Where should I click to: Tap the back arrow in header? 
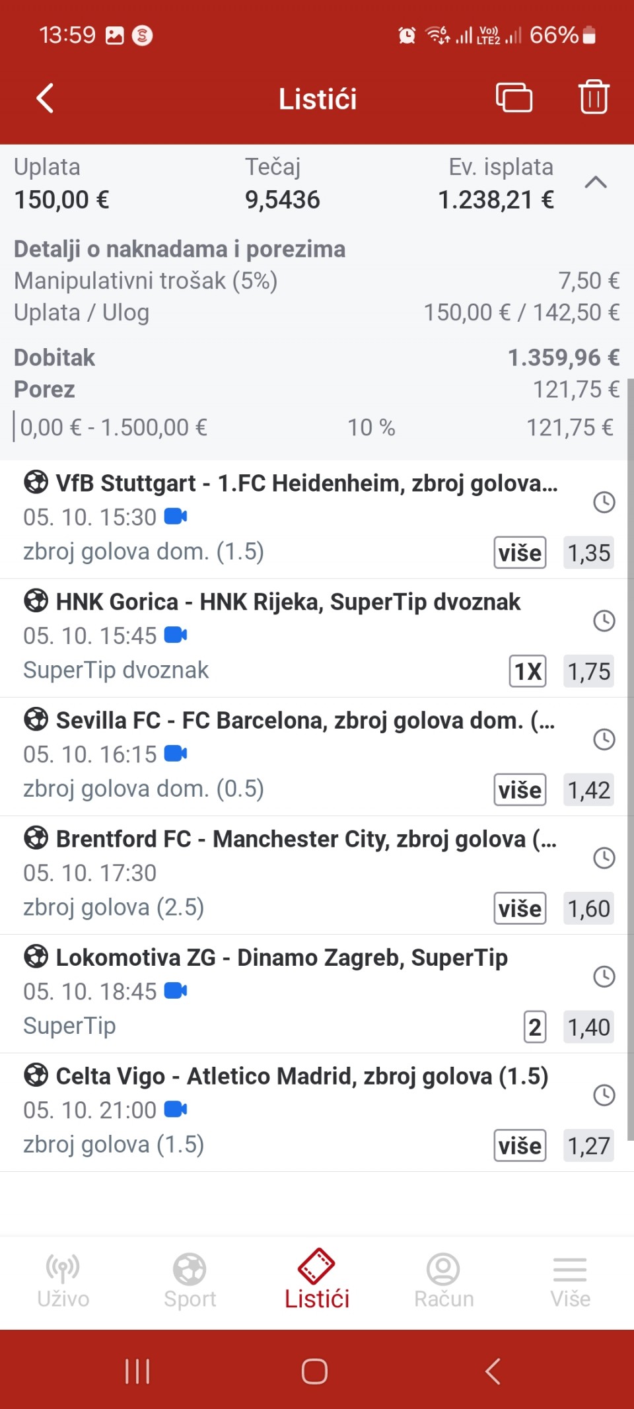point(45,98)
